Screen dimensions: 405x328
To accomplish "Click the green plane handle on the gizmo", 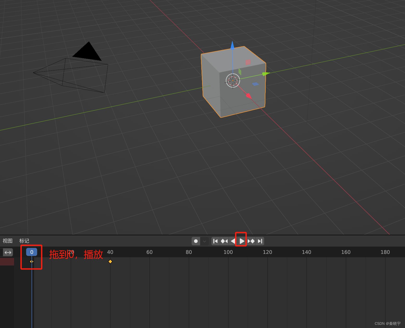I will [240, 72].
